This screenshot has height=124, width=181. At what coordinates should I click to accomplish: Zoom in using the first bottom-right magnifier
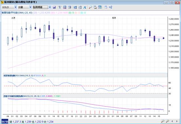tap(163, 121)
